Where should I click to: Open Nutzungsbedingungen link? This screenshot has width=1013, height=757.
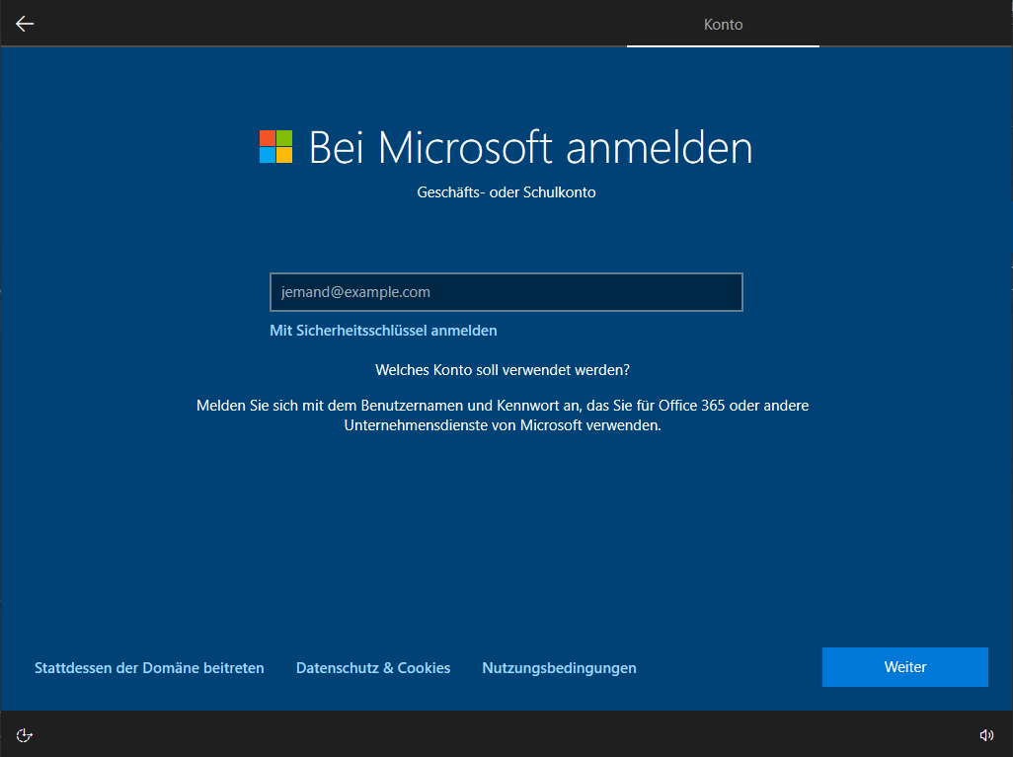pyautogui.click(x=559, y=668)
